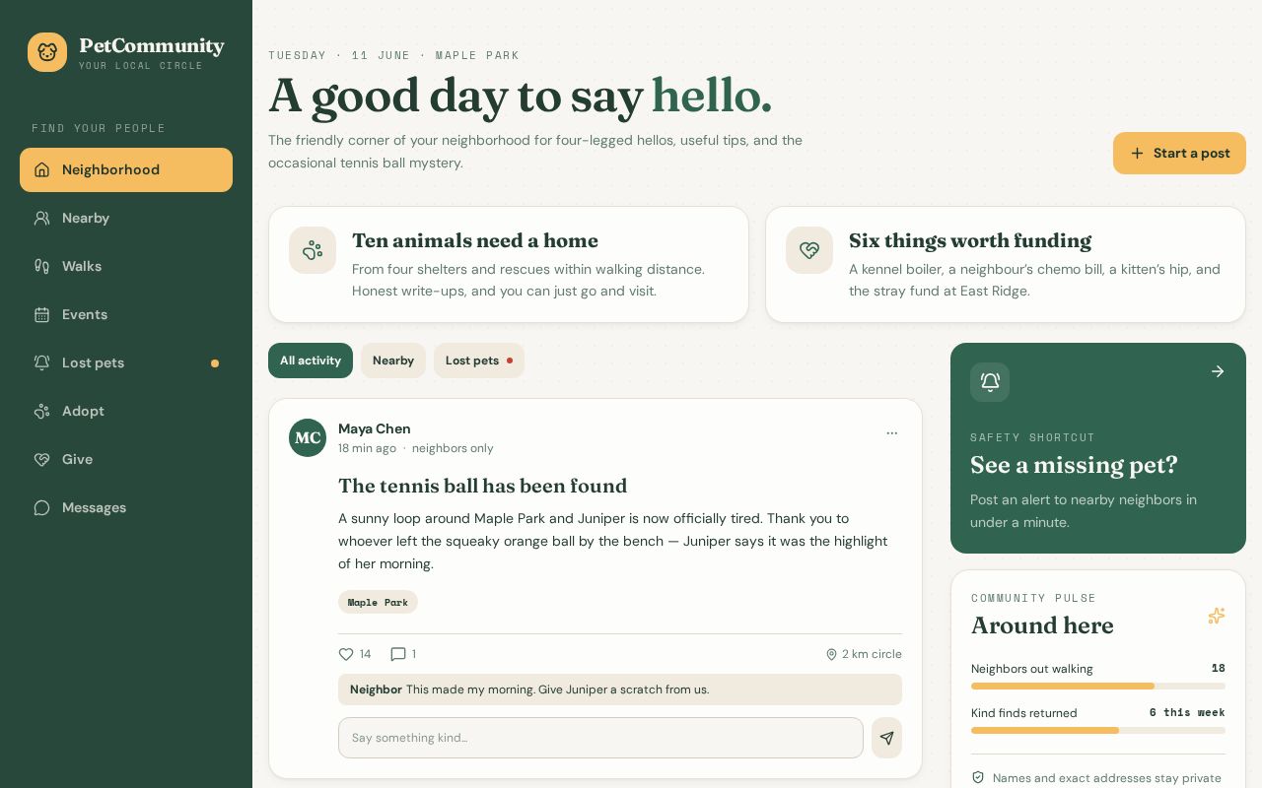The height and width of the screenshot is (788, 1262).
Task: Click the location pin beside 2 km circle
Action: (831, 654)
